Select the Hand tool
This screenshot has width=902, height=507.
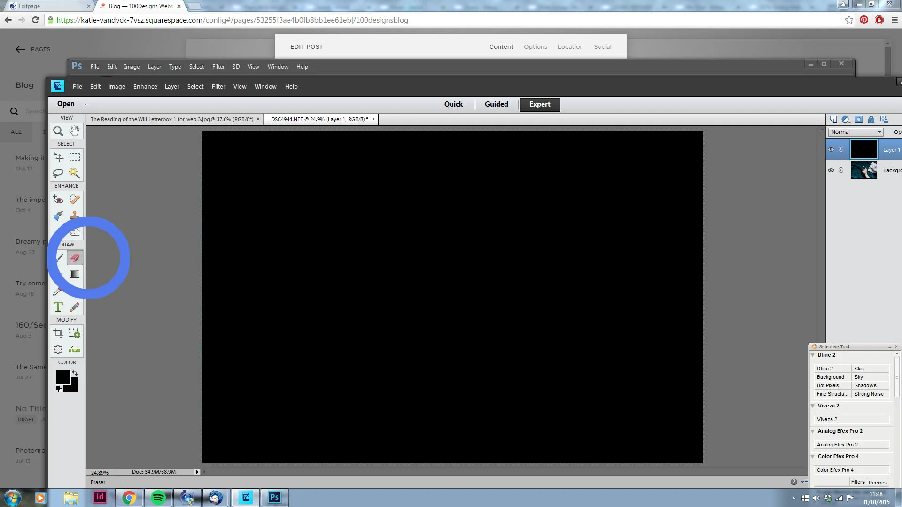74,131
